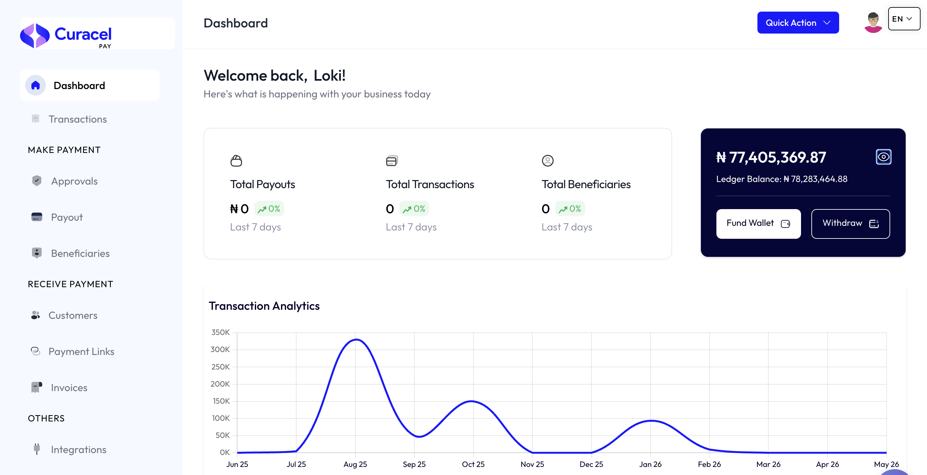The height and width of the screenshot is (475, 927).
Task: Click the Aug 25 peak on chart
Action: (x=356, y=339)
